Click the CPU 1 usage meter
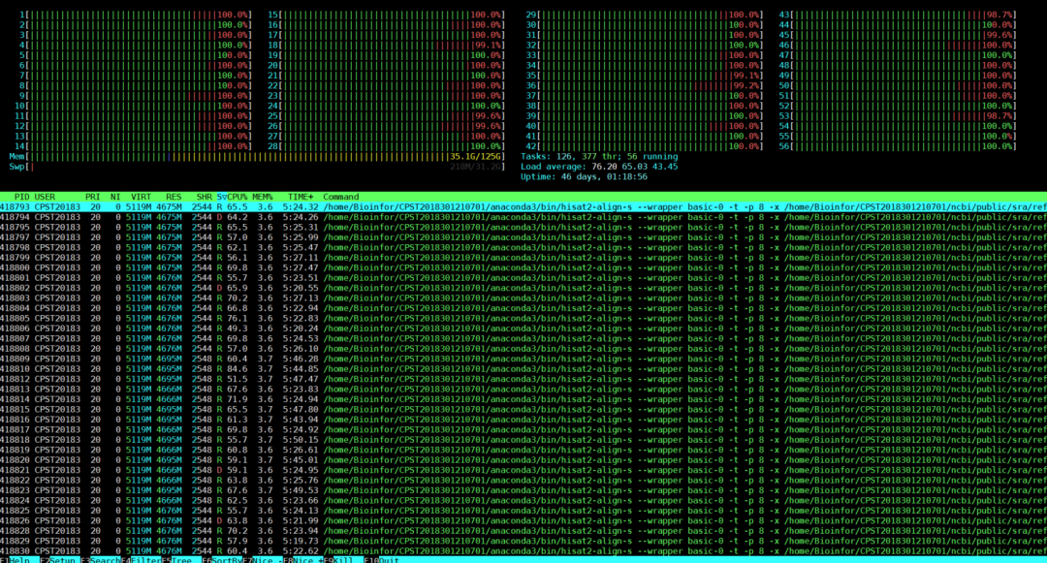 pyautogui.click(x=136, y=15)
